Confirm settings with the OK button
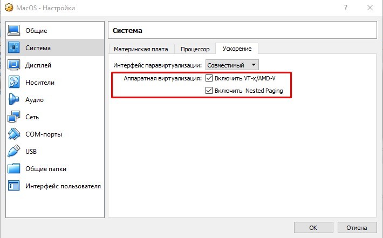 pyautogui.click(x=313, y=226)
